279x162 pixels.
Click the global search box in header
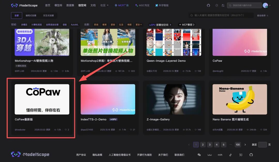[x=244, y=5]
